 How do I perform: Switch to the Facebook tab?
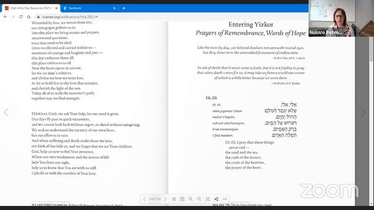(x=89, y=8)
